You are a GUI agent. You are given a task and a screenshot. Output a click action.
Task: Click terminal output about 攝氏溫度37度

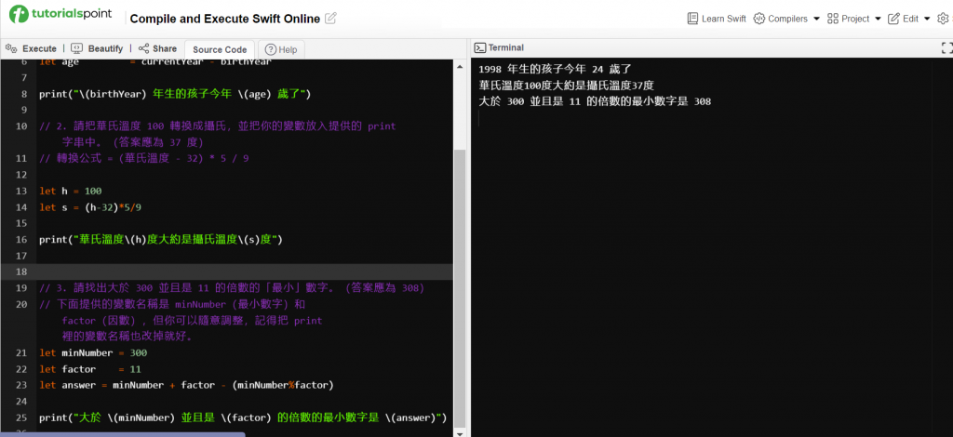(567, 86)
